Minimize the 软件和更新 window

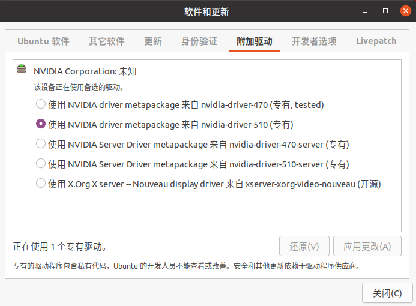(365, 11)
